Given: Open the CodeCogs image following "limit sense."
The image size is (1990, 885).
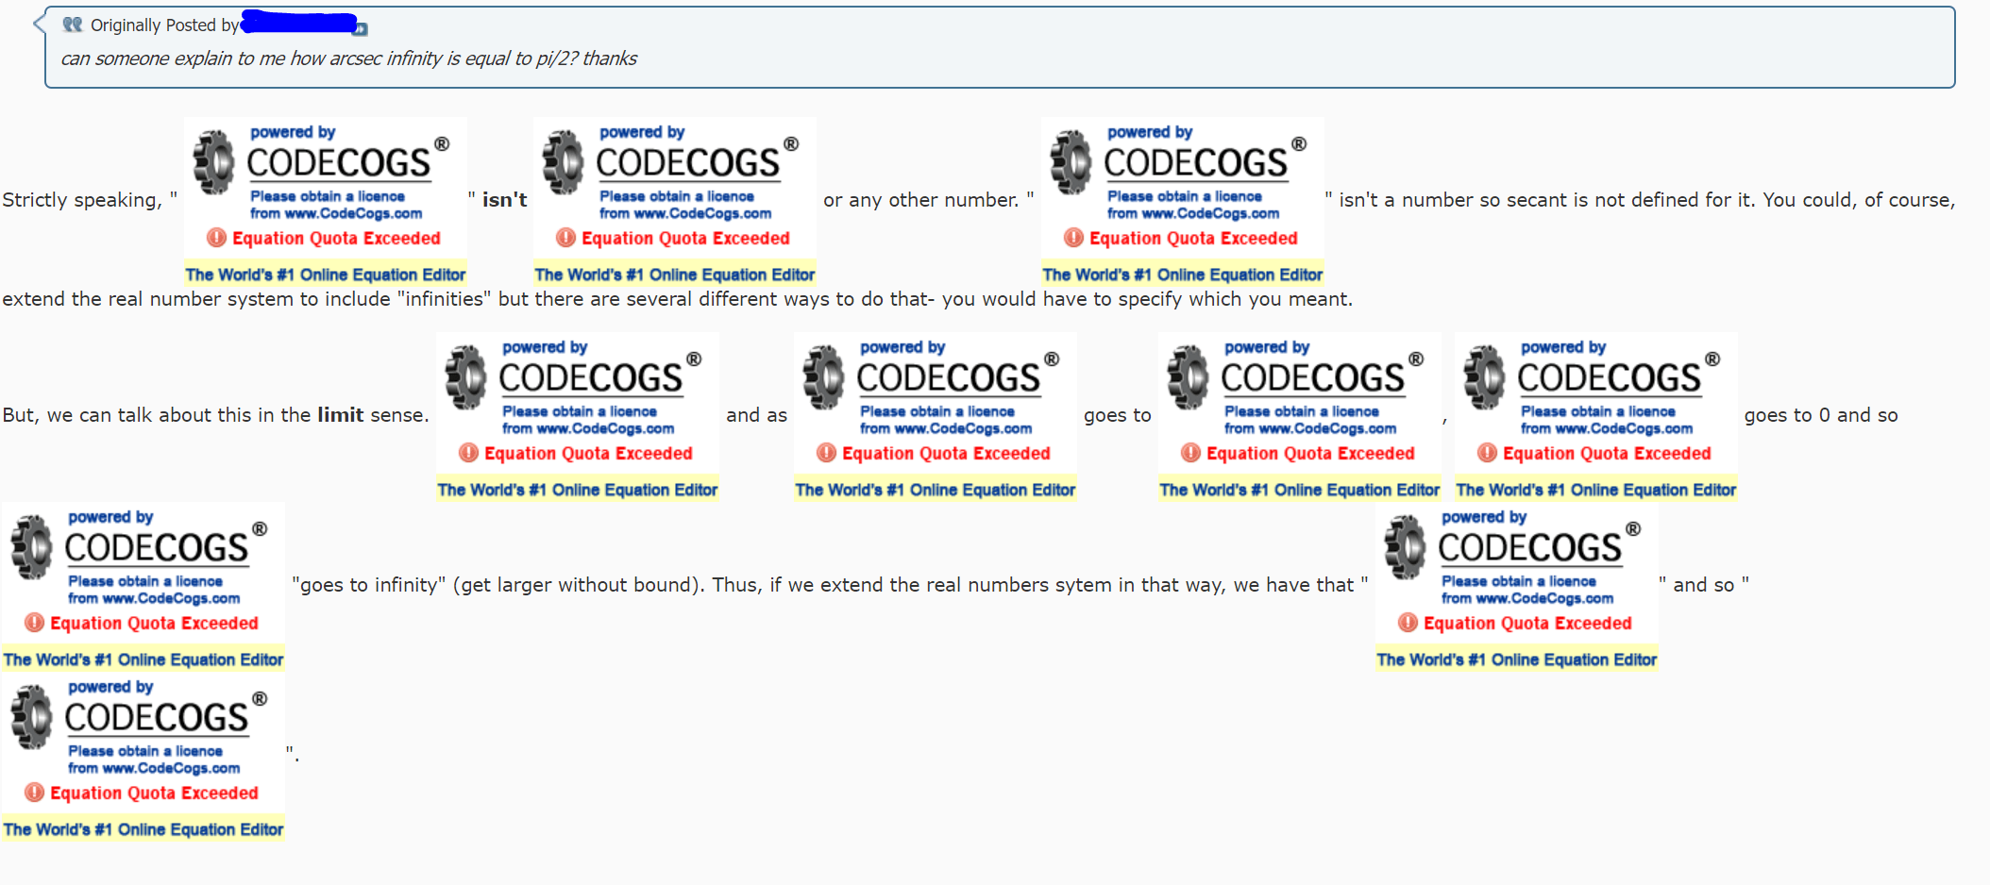Looking at the screenshot, I should pos(578,417).
